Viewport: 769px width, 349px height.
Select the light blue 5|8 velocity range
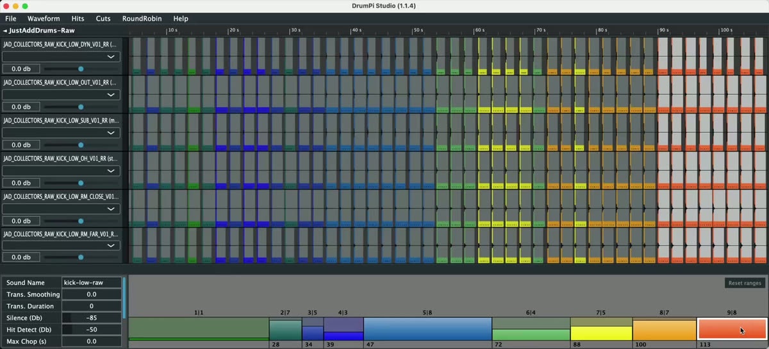pyautogui.click(x=427, y=328)
